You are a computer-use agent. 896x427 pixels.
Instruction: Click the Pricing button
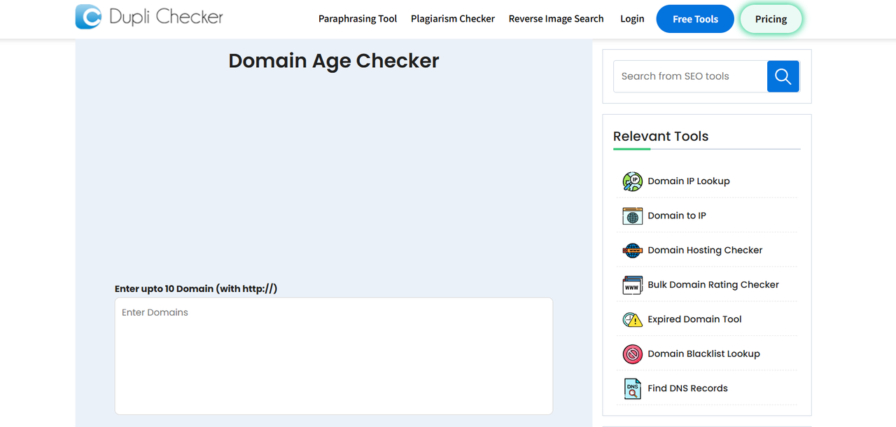(771, 19)
